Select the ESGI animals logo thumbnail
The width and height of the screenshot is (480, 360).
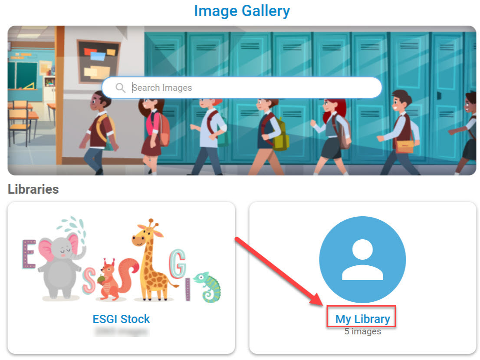tap(121, 260)
